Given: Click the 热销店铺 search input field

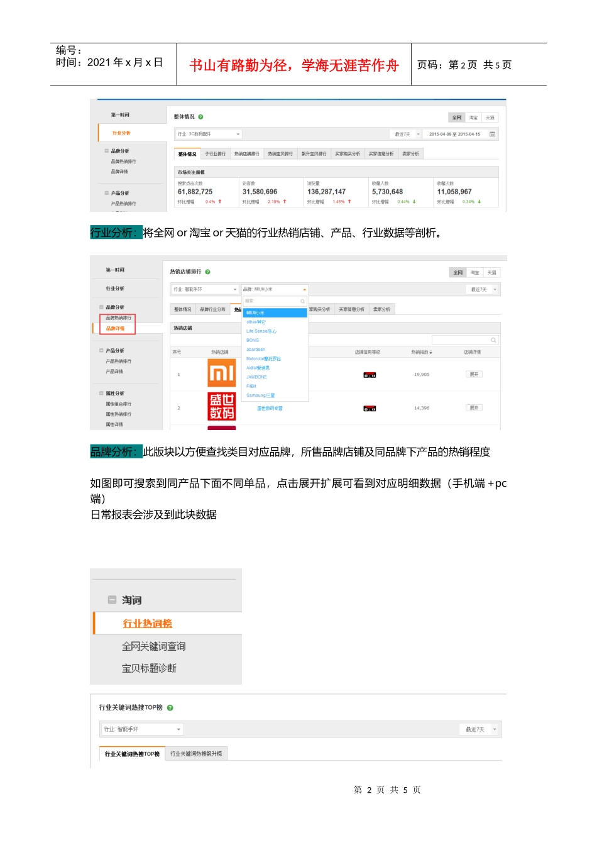Looking at the screenshot, I should (466, 340).
